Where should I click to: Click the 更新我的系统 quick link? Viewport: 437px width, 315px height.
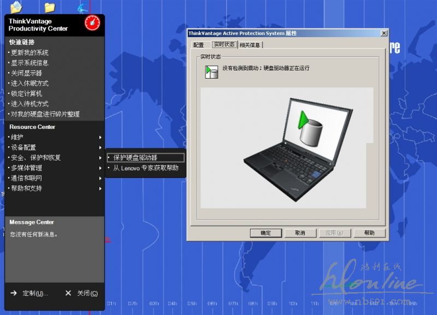pyautogui.click(x=29, y=52)
